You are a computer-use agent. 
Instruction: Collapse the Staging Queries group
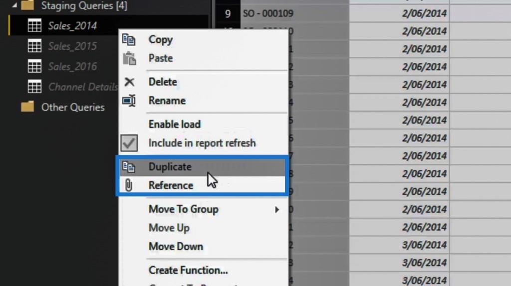(14, 5)
